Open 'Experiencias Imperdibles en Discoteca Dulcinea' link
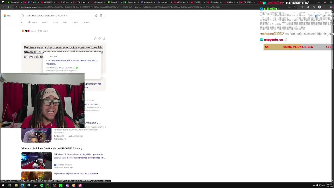Screen dimensions: 334x188 [x=76, y=174]
